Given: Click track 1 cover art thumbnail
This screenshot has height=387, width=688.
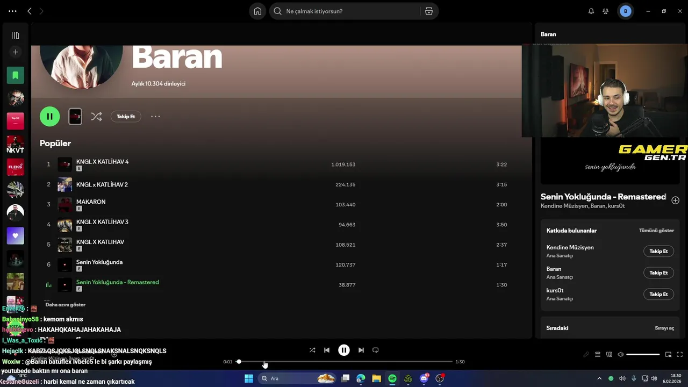Looking at the screenshot, I should (x=64, y=164).
